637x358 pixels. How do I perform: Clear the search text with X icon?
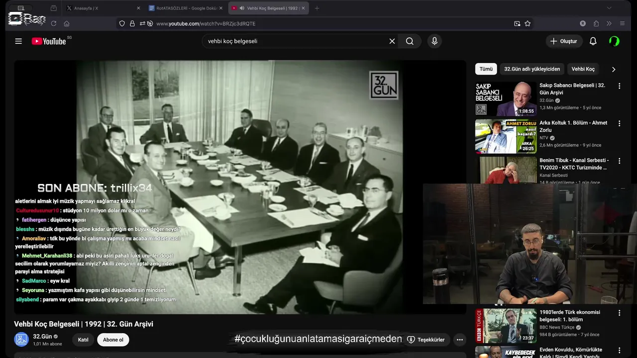pyautogui.click(x=392, y=41)
